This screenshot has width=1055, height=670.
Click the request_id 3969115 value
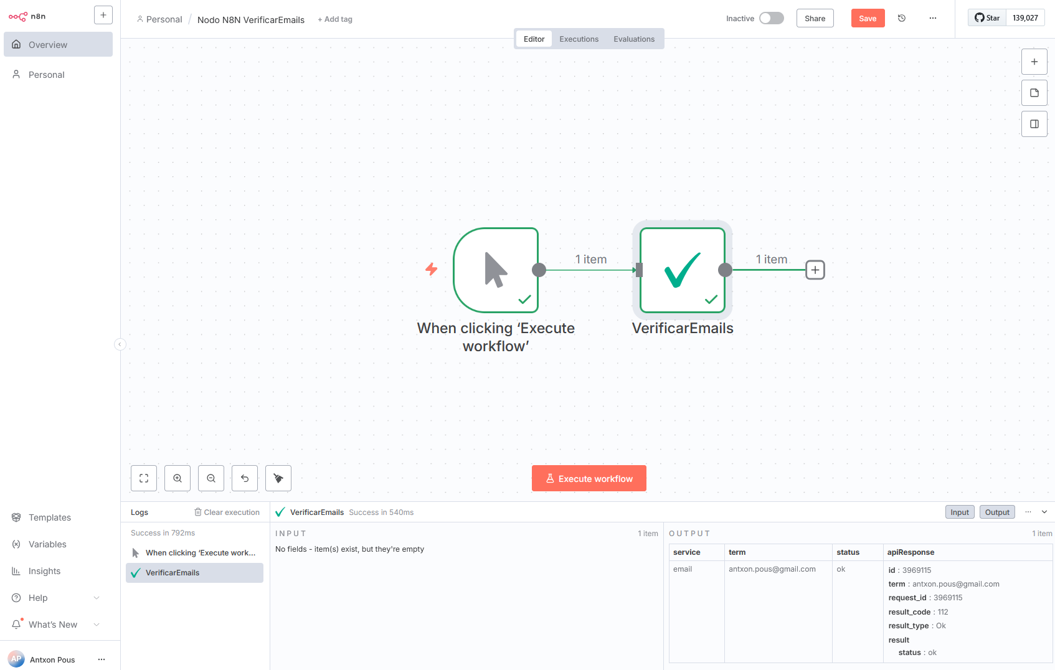pos(948,598)
